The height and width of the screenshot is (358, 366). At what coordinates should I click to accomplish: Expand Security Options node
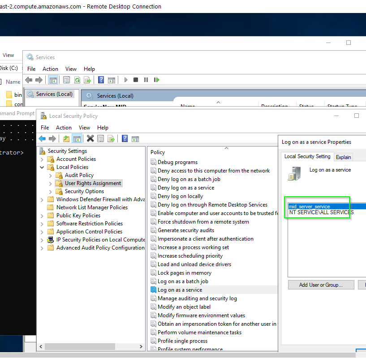51,192
